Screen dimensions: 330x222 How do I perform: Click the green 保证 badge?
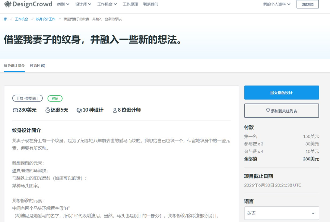coord(55,98)
